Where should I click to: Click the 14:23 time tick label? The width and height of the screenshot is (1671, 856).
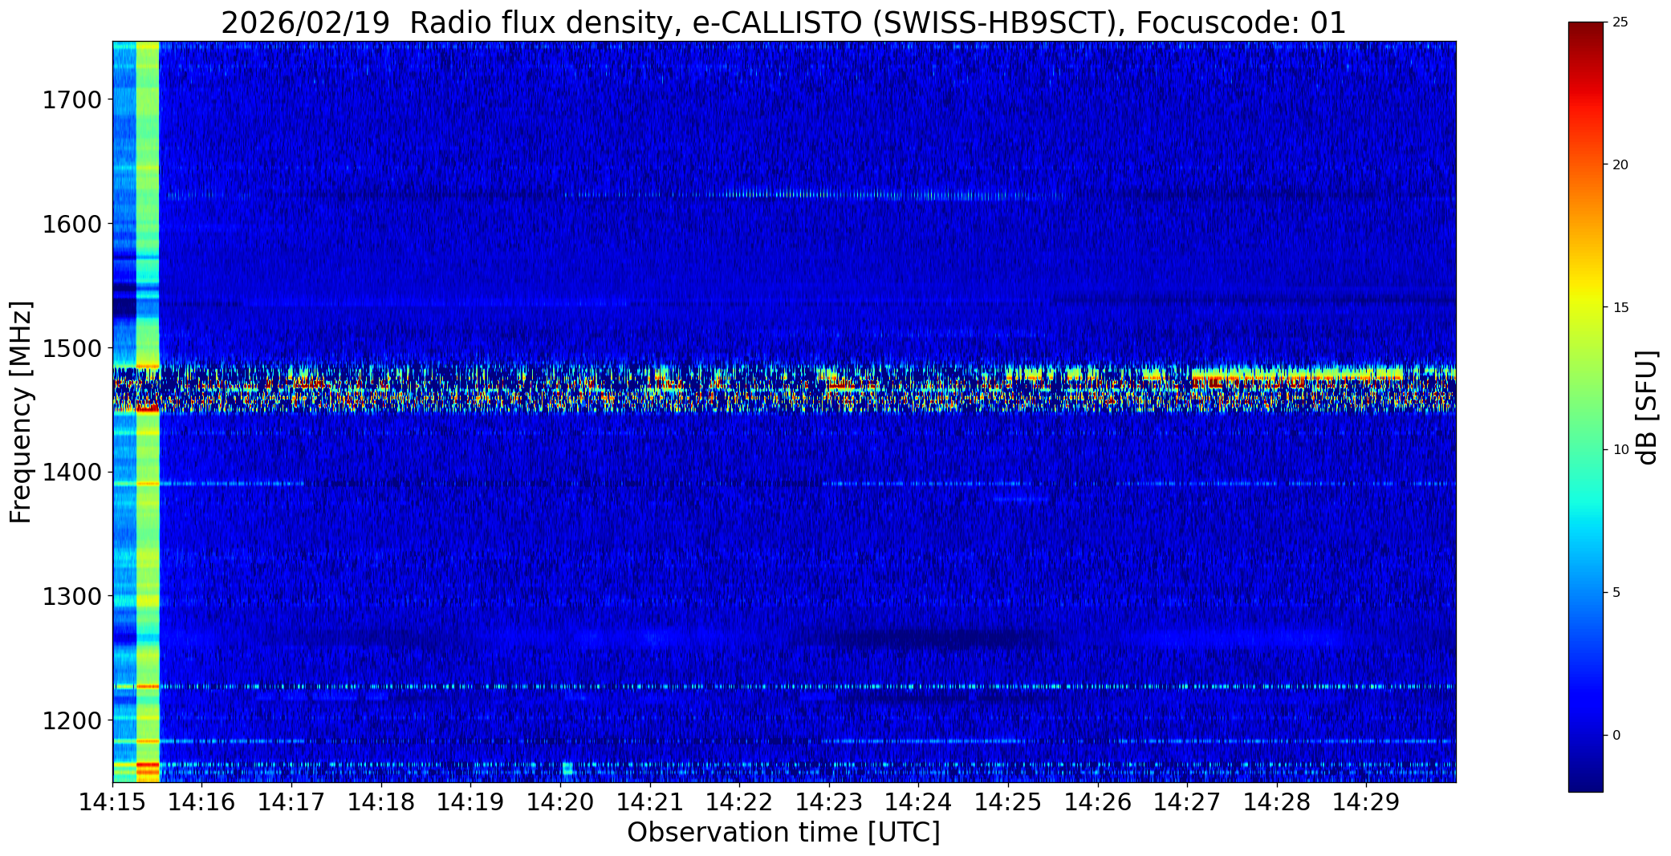pos(829,801)
